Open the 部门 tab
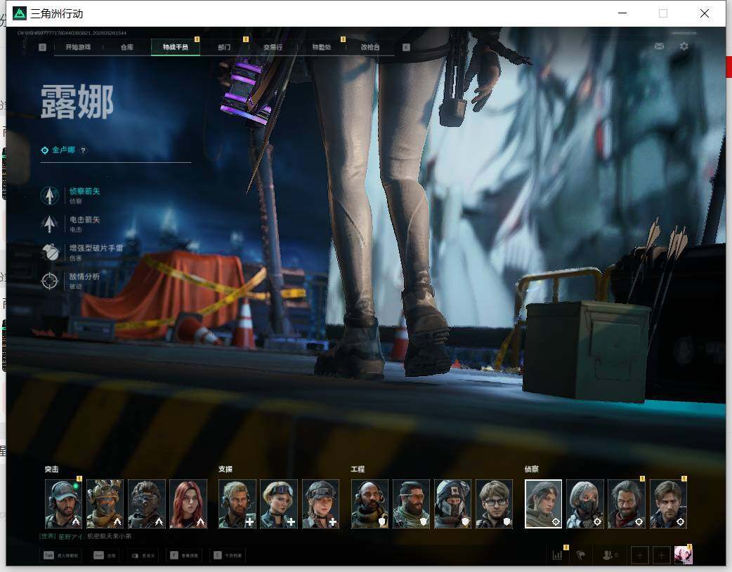This screenshot has height=572, width=732. click(x=224, y=47)
